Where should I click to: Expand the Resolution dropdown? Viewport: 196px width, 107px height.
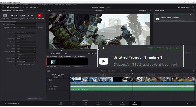pos(26,33)
